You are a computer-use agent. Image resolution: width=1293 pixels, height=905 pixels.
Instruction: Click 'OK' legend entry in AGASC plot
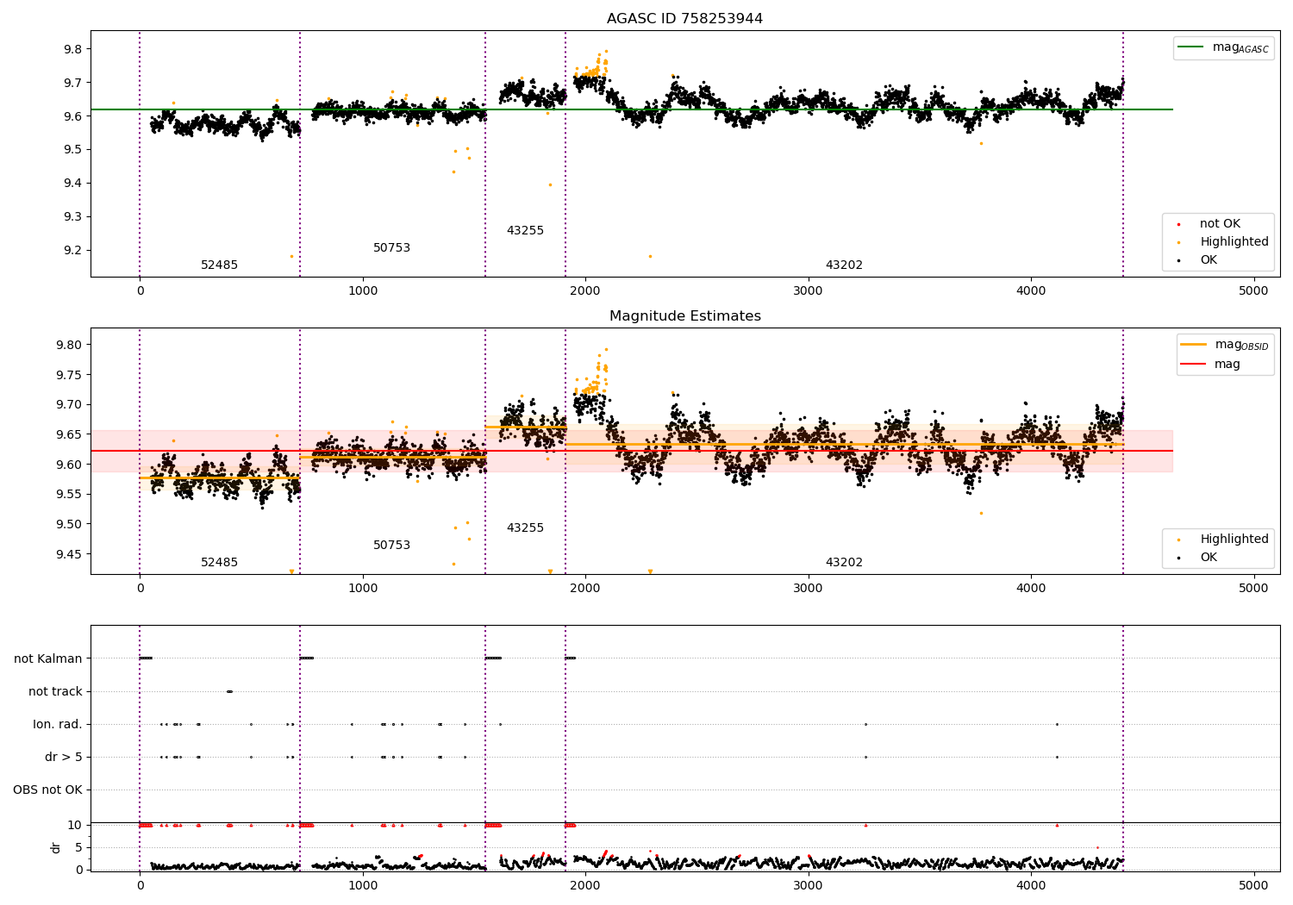click(x=1209, y=260)
